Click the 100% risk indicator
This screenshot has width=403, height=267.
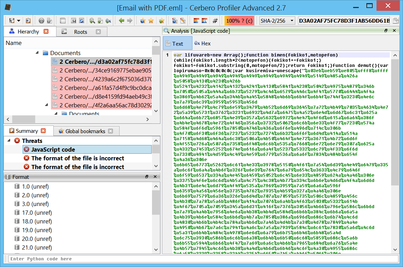coord(239,21)
